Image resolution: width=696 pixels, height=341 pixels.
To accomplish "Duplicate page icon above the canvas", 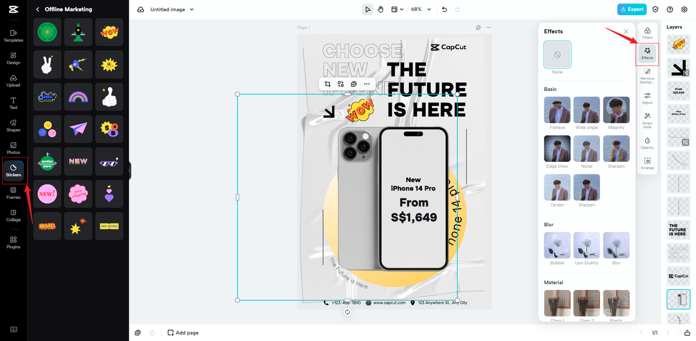I will [x=478, y=27].
